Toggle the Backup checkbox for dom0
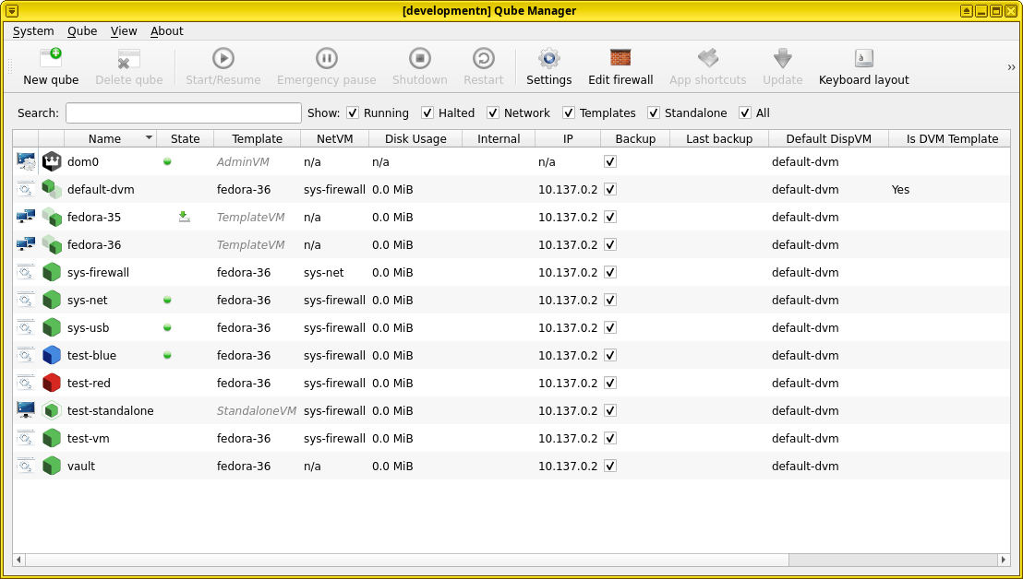The width and height of the screenshot is (1023, 579). pyautogui.click(x=609, y=161)
